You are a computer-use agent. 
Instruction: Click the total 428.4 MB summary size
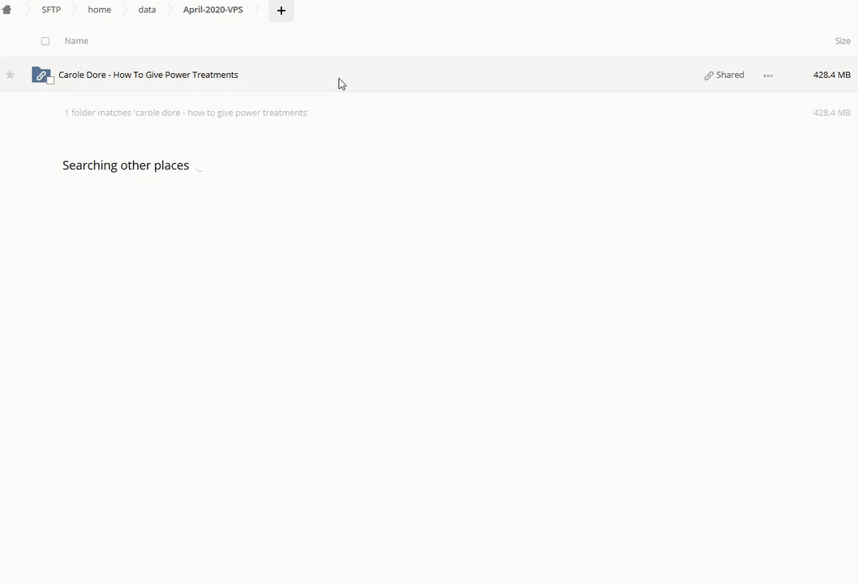click(831, 113)
